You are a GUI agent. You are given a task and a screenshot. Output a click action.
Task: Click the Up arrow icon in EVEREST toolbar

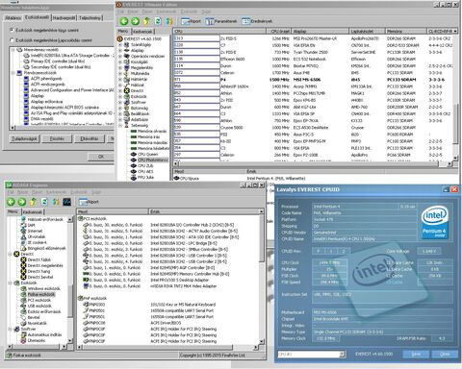click(x=146, y=21)
